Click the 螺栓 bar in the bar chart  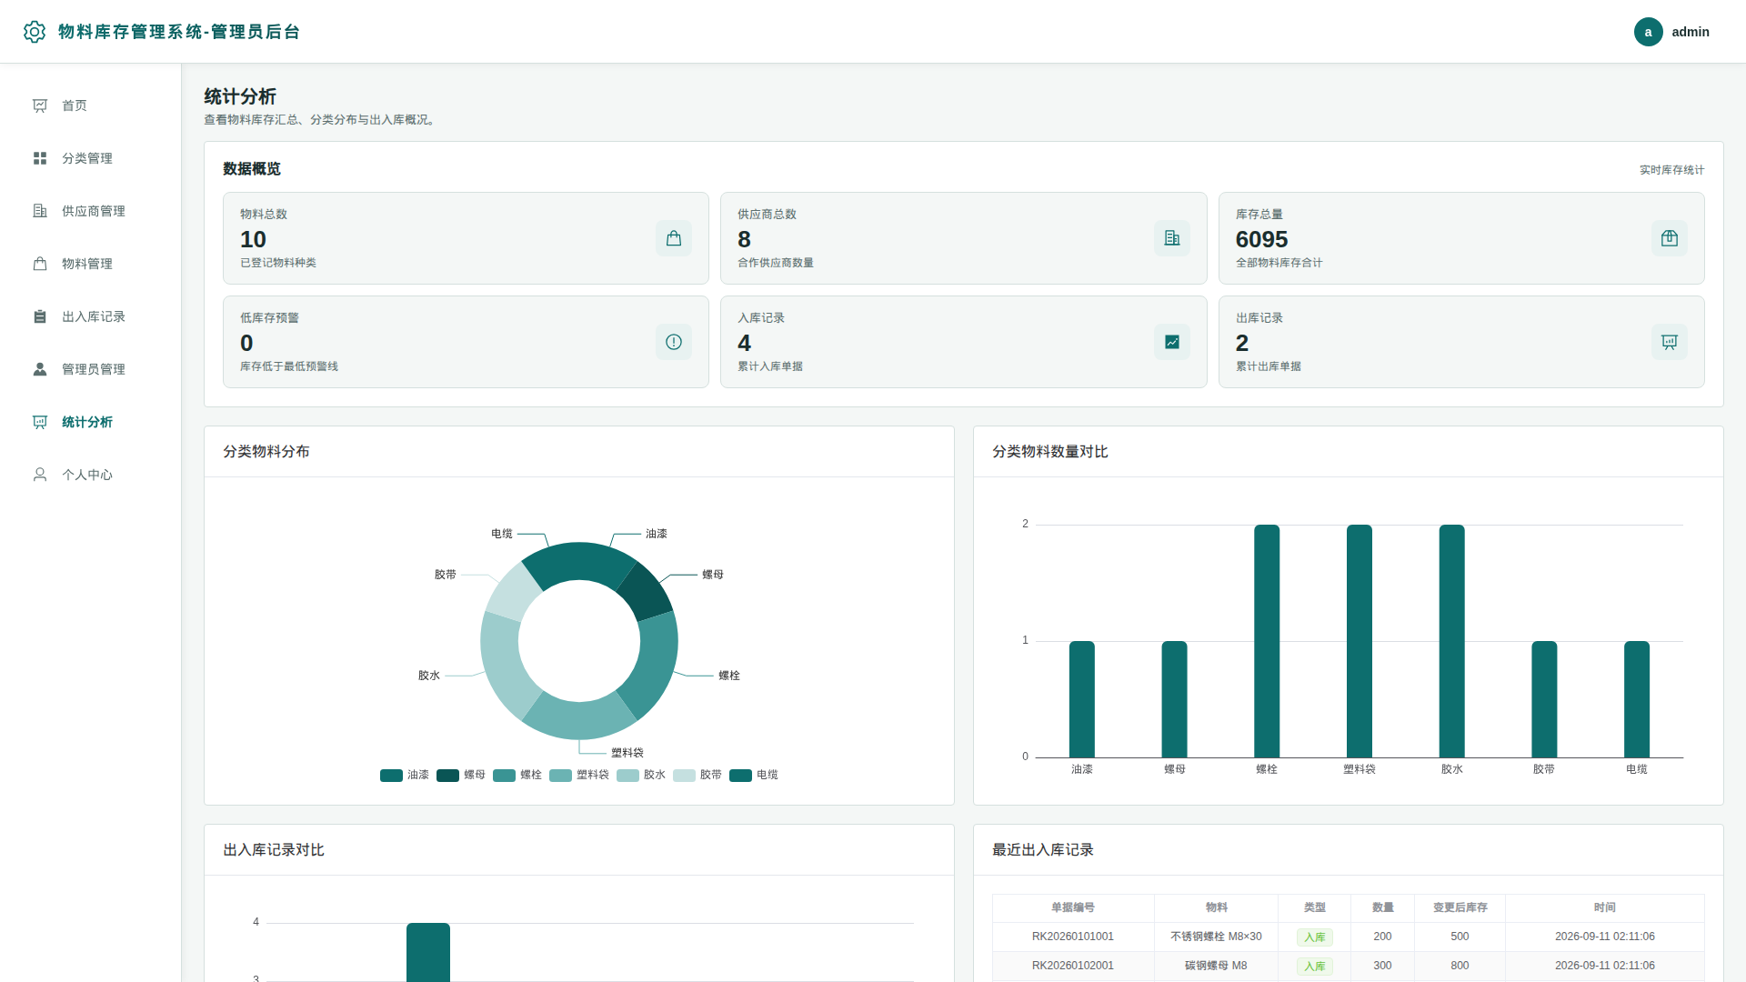[x=1267, y=641]
